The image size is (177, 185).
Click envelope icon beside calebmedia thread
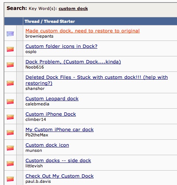tap(10, 102)
